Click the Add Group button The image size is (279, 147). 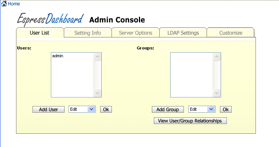(x=167, y=110)
